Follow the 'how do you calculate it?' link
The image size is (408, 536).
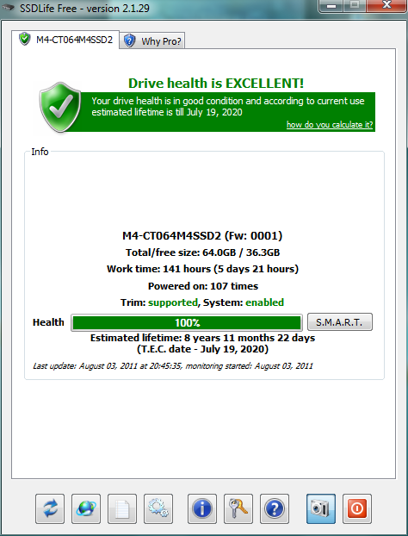point(330,124)
